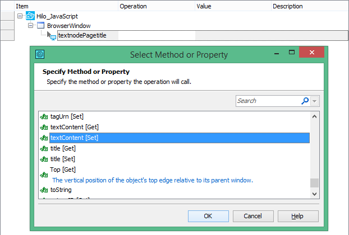
Task: Click the toString method icon
Action: click(44, 190)
